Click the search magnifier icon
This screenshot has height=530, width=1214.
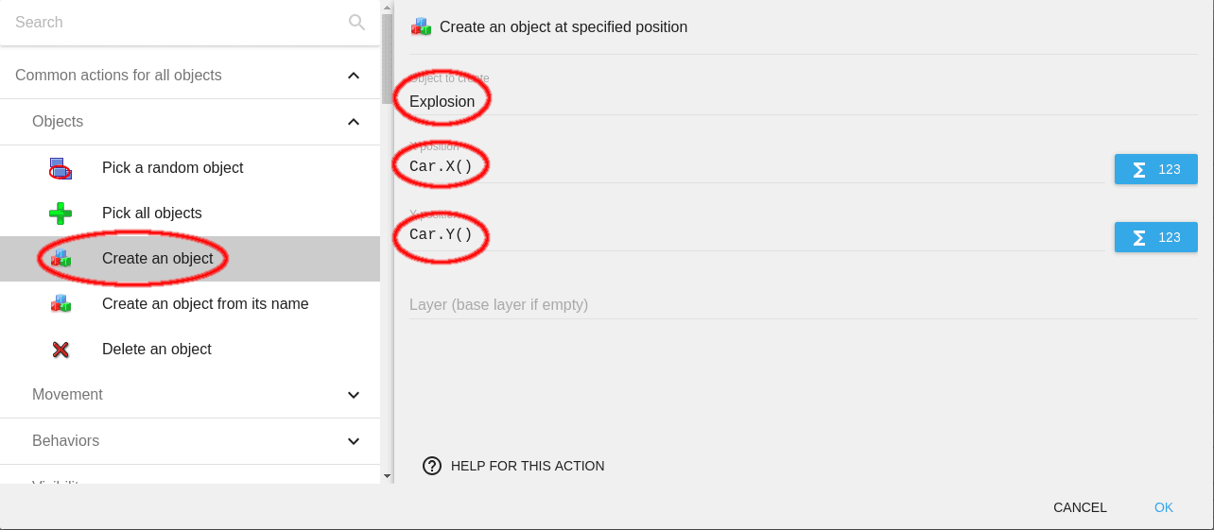pyautogui.click(x=356, y=23)
